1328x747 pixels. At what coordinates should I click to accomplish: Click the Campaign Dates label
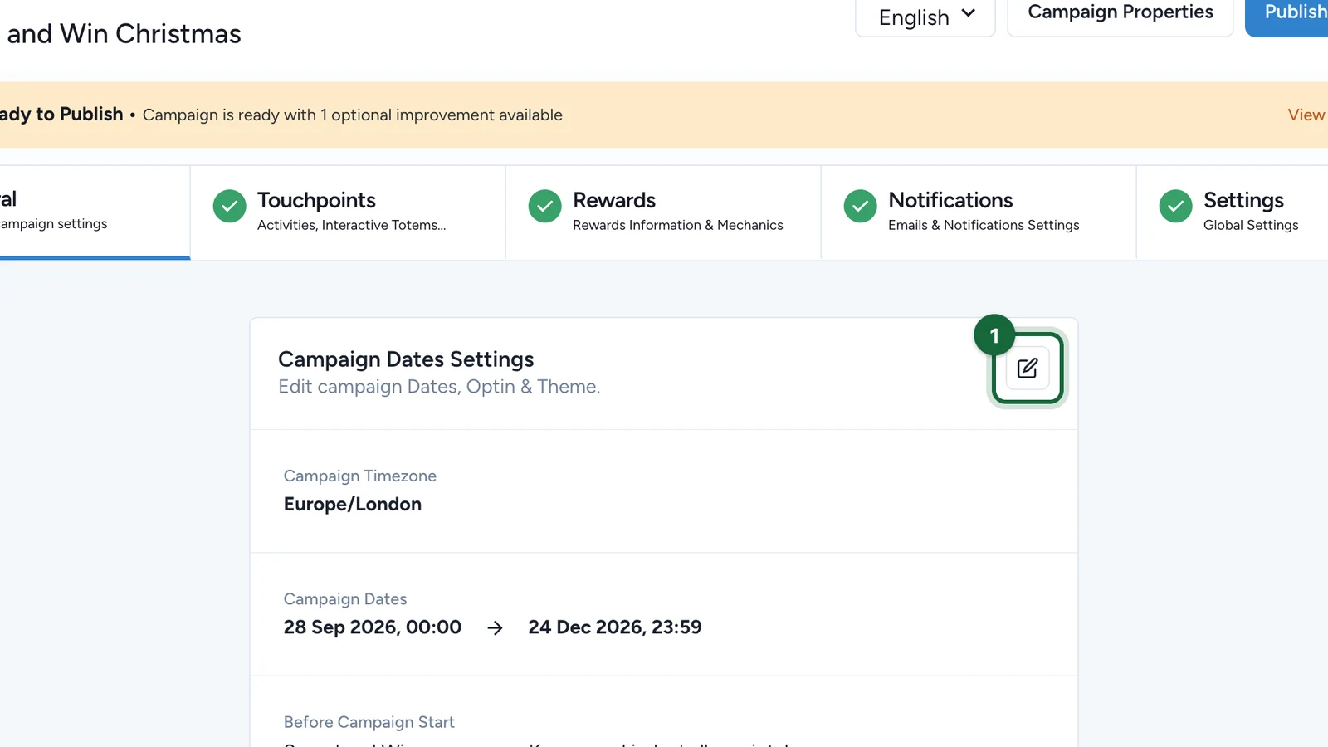coord(345,599)
